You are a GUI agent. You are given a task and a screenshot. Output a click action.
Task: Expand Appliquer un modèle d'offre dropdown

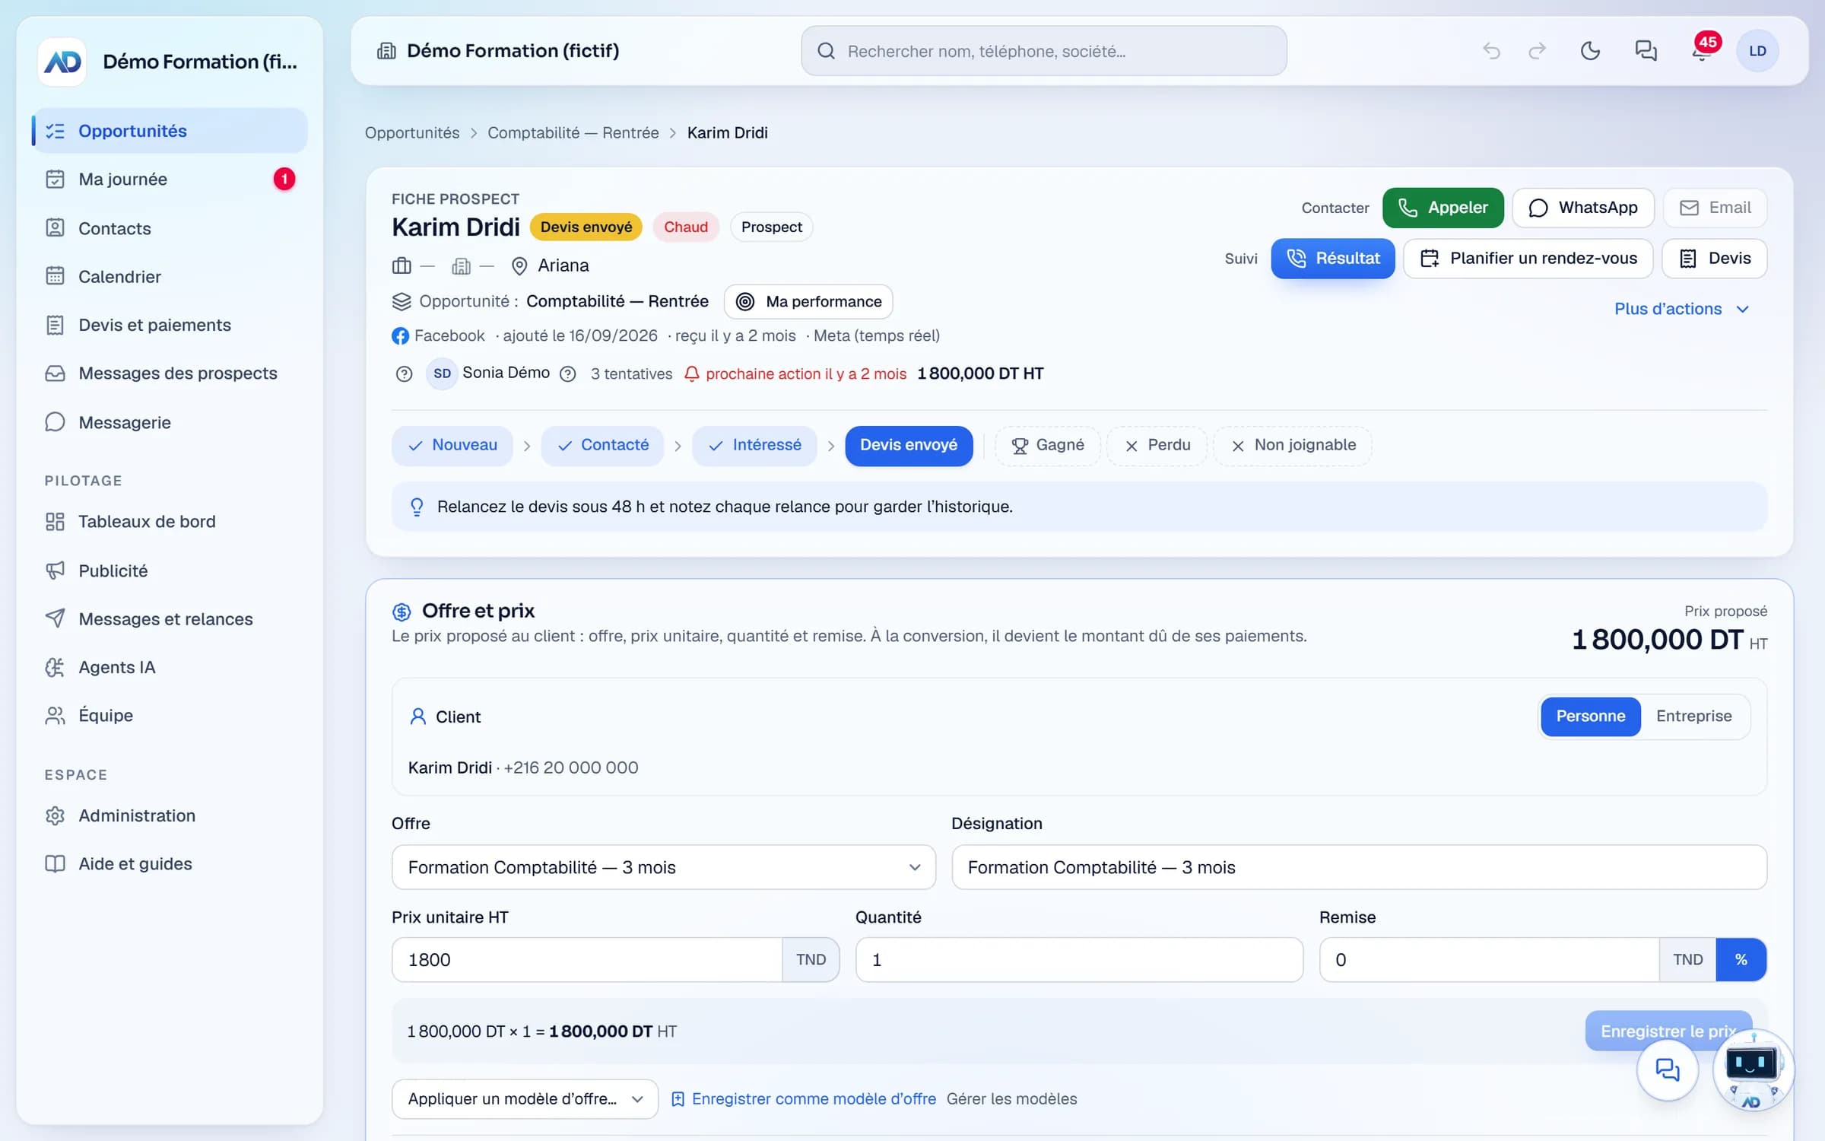525,1099
